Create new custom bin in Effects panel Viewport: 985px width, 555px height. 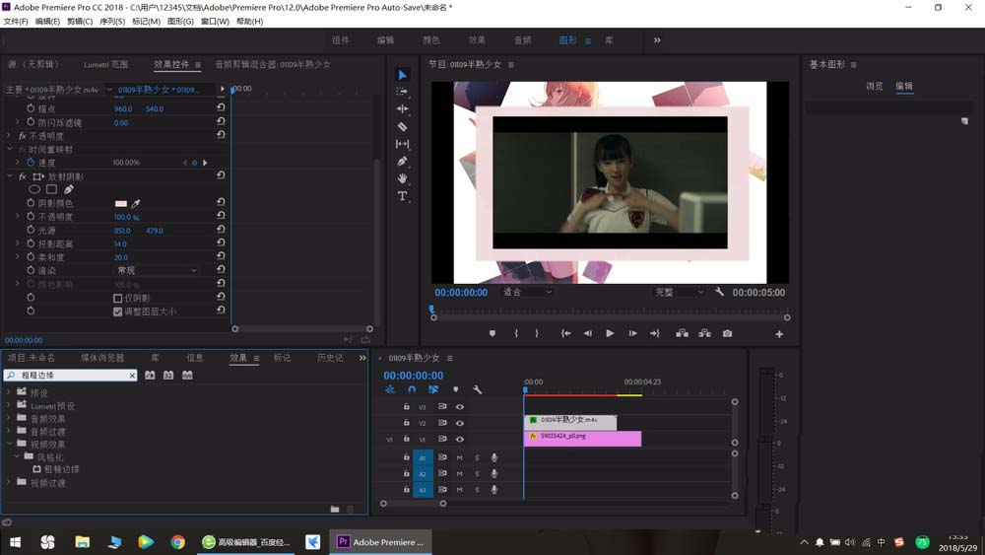[x=335, y=509]
